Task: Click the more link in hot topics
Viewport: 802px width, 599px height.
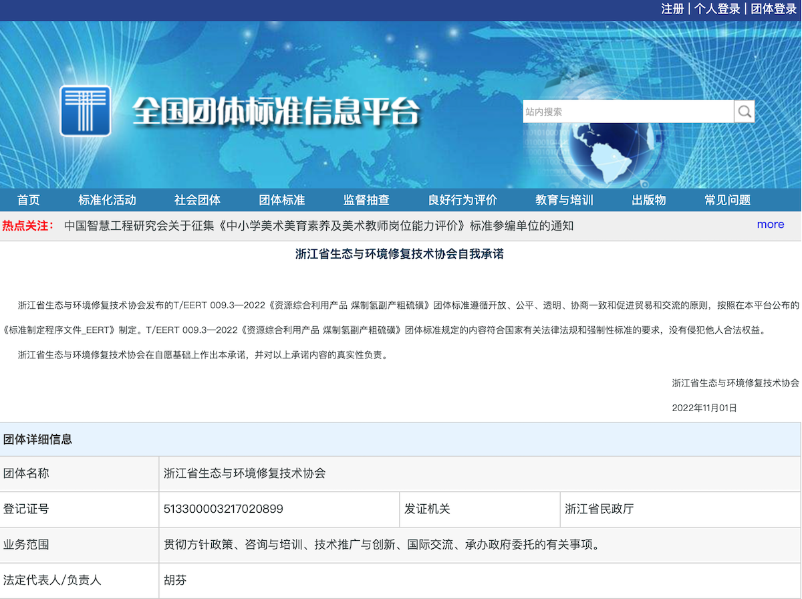Action: [771, 225]
